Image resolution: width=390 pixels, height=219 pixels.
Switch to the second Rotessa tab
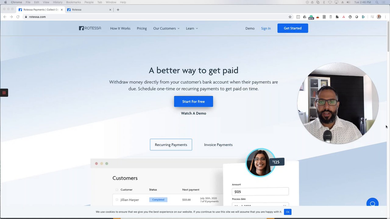point(88,9)
